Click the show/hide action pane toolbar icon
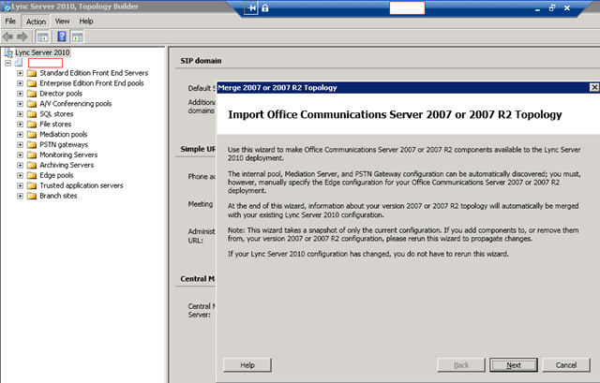The image size is (600, 383). pos(77,37)
